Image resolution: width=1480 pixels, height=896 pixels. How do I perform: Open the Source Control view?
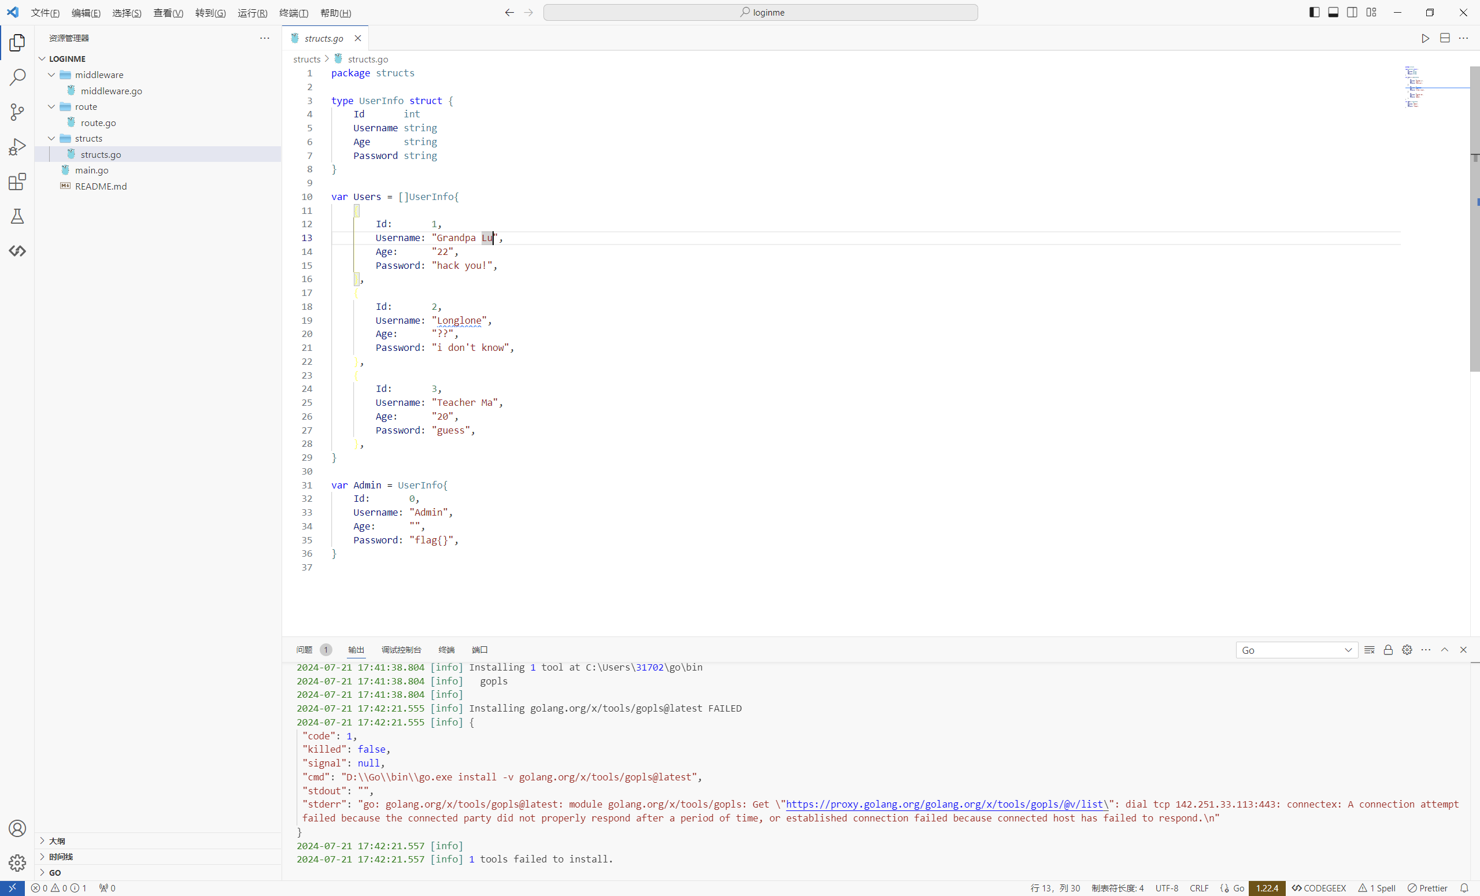(17, 112)
